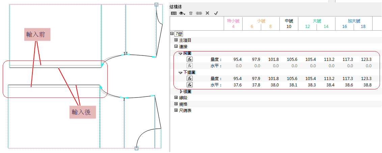Click the fx formula icon for 下擺圍 量度
This screenshot has width=382, height=153.
190,79
